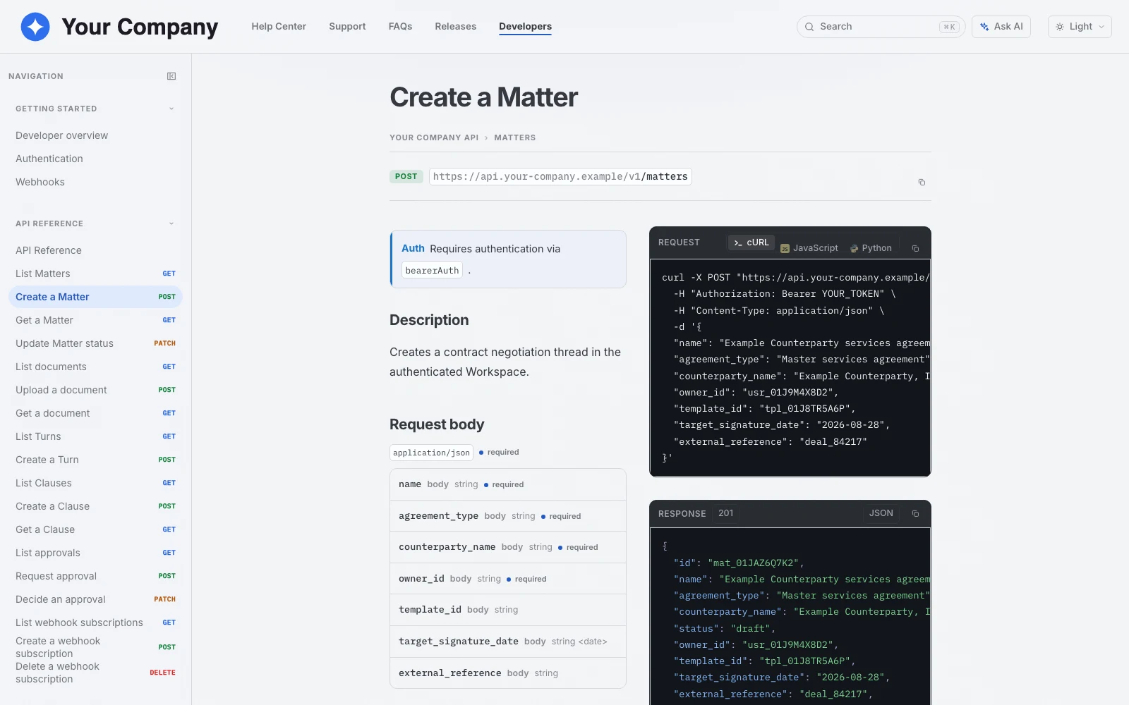Click the bearerAuth code badge
1129x705 pixels.
(x=432, y=270)
